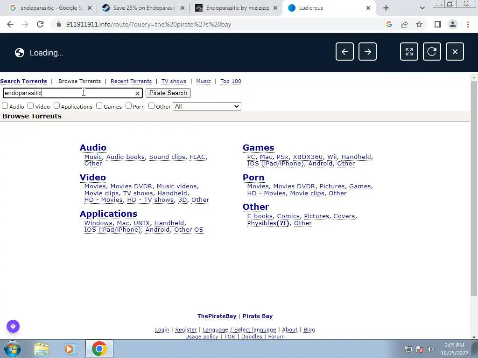Open a new tab with the plus button
The height and width of the screenshot is (358, 478).
[x=386, y=8]
